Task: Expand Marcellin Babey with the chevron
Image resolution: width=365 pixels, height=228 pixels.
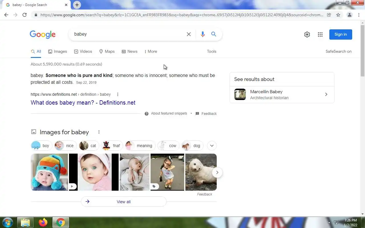Action: click(x=326, y=94)
